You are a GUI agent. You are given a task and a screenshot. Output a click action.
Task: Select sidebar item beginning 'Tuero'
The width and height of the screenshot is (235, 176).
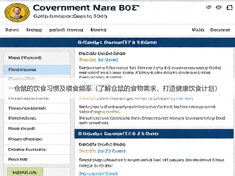coord(37,108)
